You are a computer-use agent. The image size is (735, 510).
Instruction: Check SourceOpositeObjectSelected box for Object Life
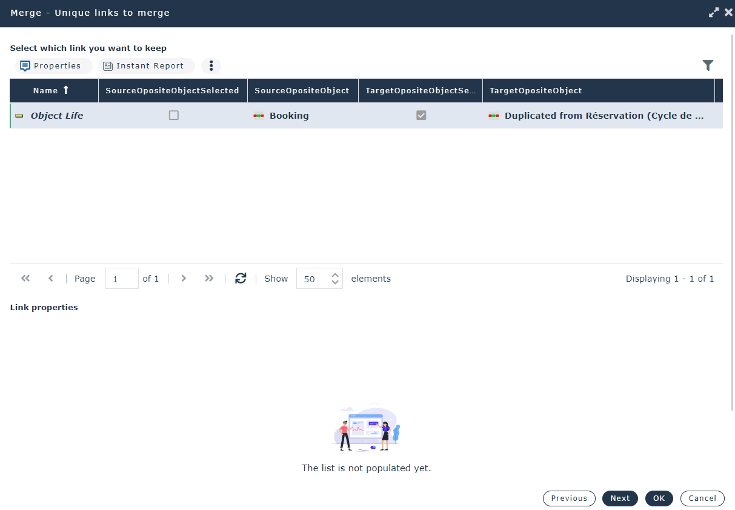[x=174, y=115]
